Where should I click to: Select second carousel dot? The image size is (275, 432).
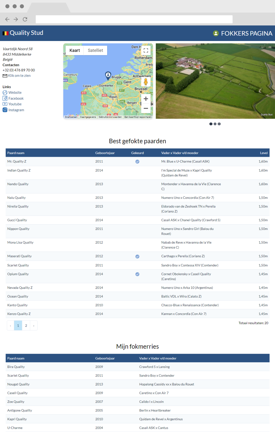click(x=215, y=124)
